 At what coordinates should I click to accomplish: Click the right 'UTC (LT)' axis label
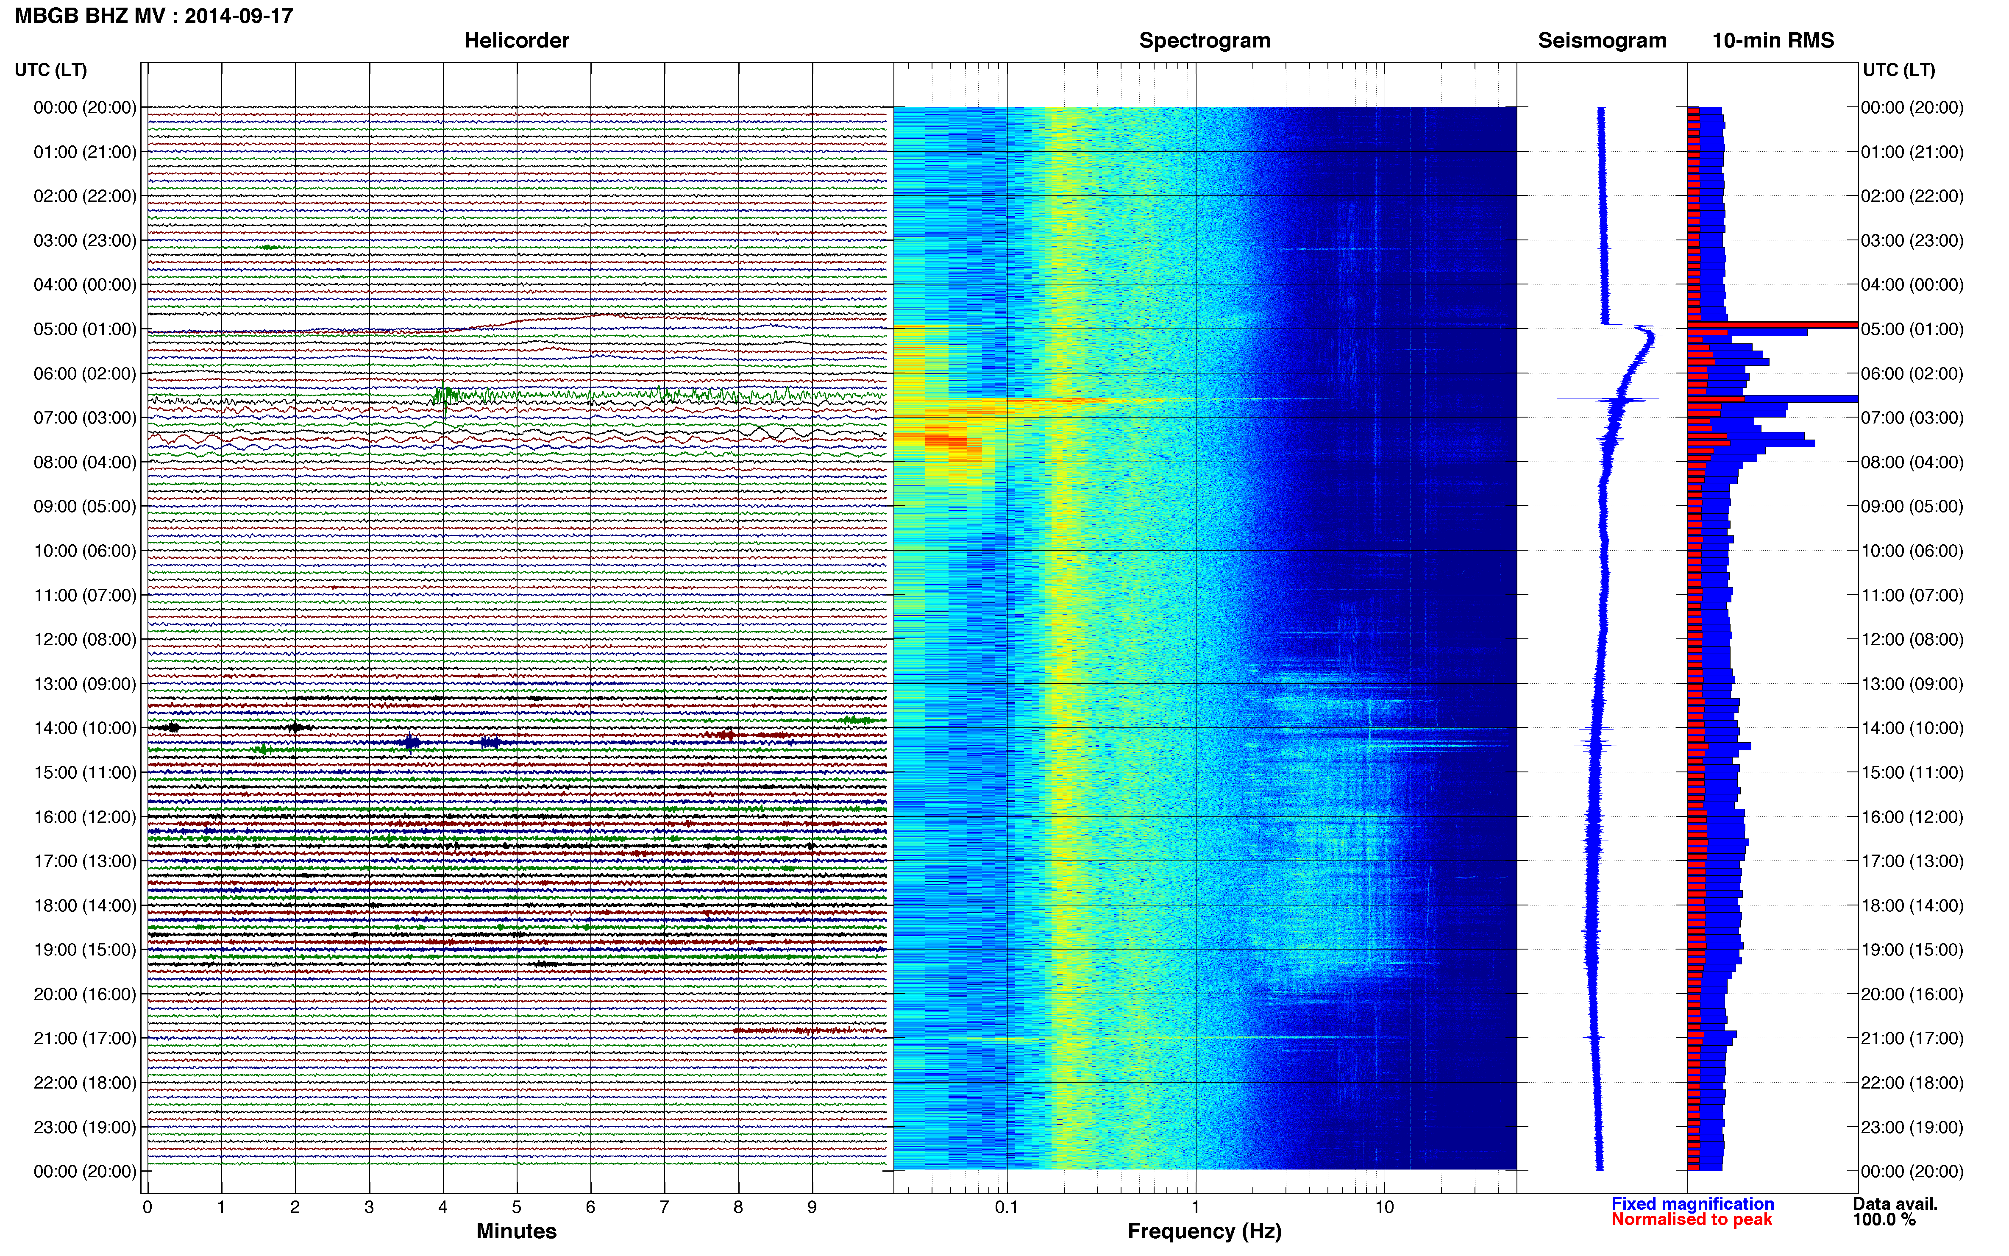click(1898, 70)
